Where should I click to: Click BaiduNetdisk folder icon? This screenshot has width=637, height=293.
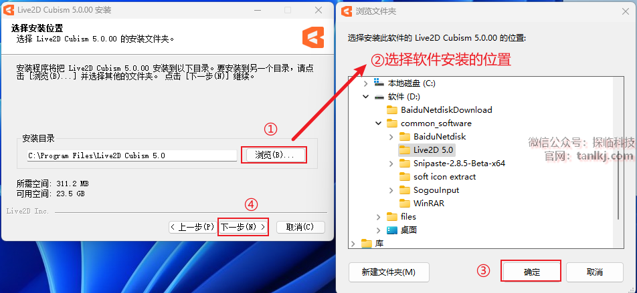(x=405, y=137)
